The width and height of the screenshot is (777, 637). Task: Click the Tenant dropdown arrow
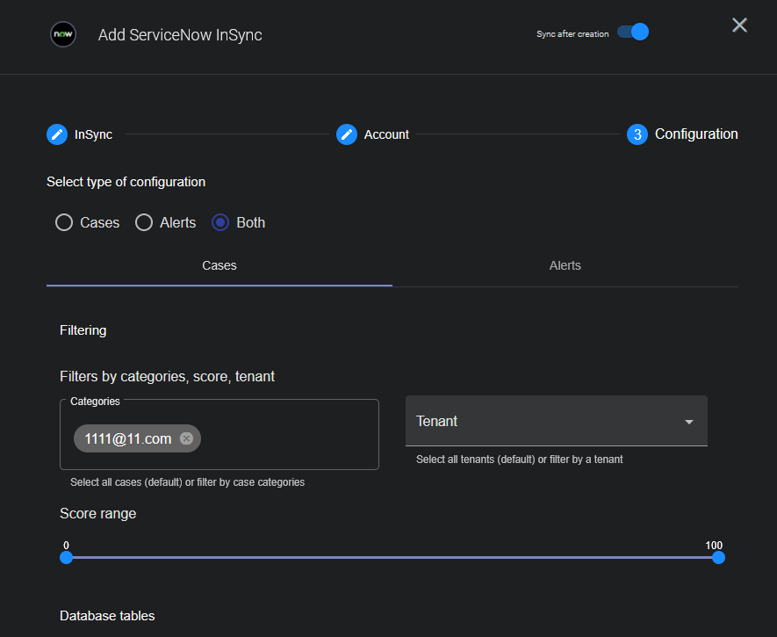tap(689, 422)
